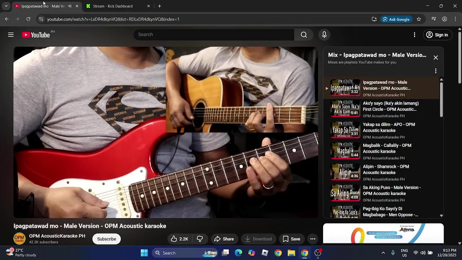
Task: Open the tab search dropdown
Action: pos(6,6)
